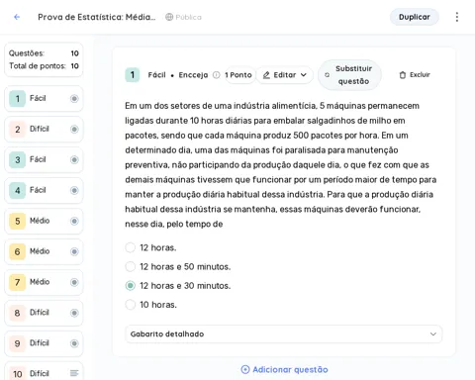
Task: Click the 'Prova de Estatística: Média...' title
Action: coord(97,17)
